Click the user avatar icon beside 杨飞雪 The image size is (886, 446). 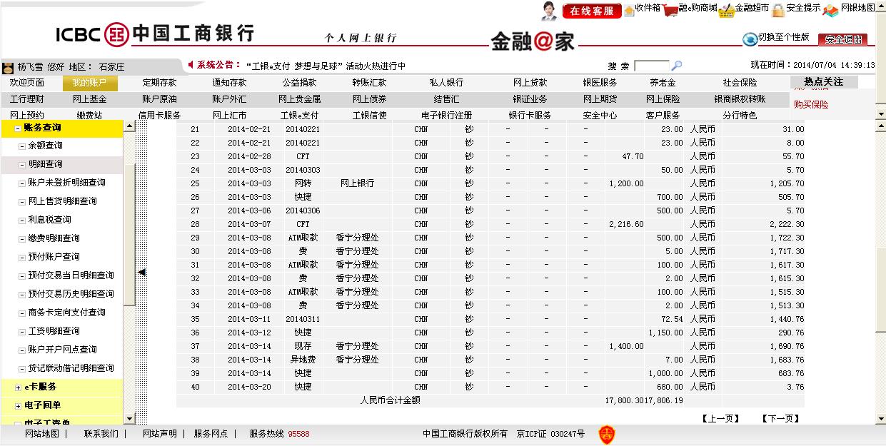click(x=9, y=68)
